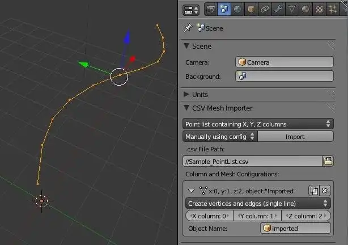
Task: Increase the Y column value arrow
Action: tap(276, 216)
